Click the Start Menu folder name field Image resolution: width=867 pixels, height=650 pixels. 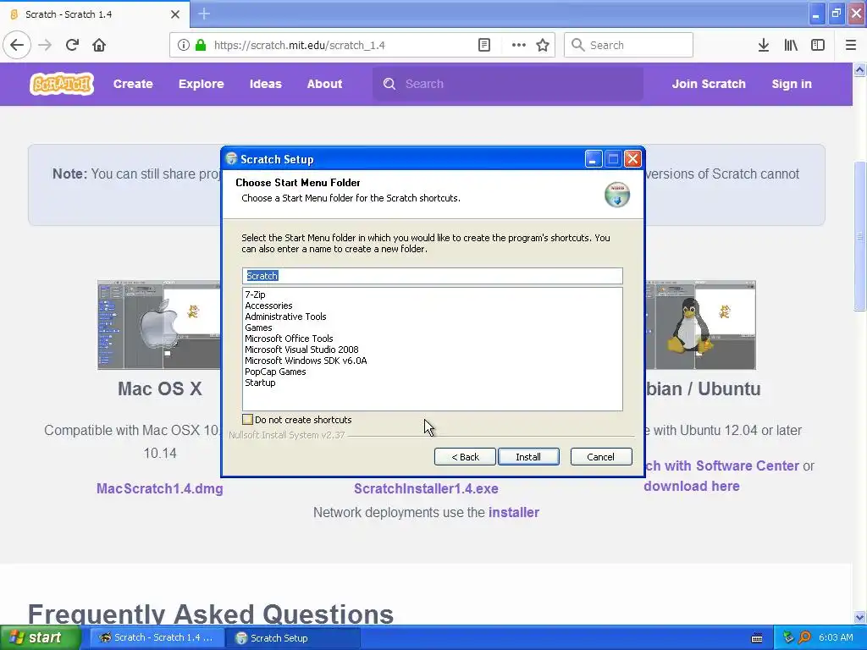click(433, 276)
